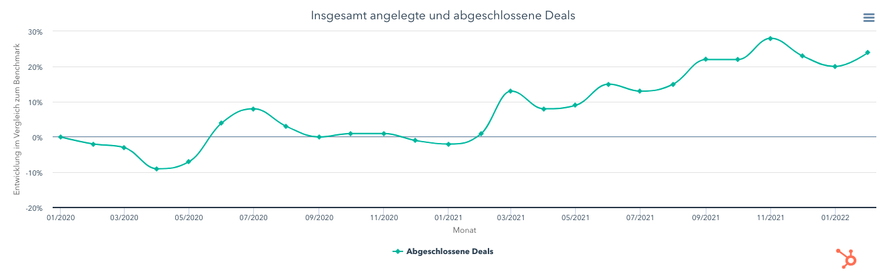The image size is (883, 276).
Task: Click the 06/2021 data point marker
Action: pos(608,84)
